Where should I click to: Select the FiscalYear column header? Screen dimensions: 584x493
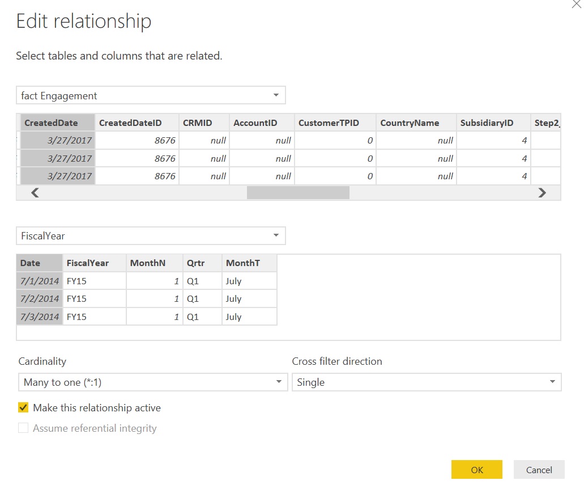(x=95, y=263)
